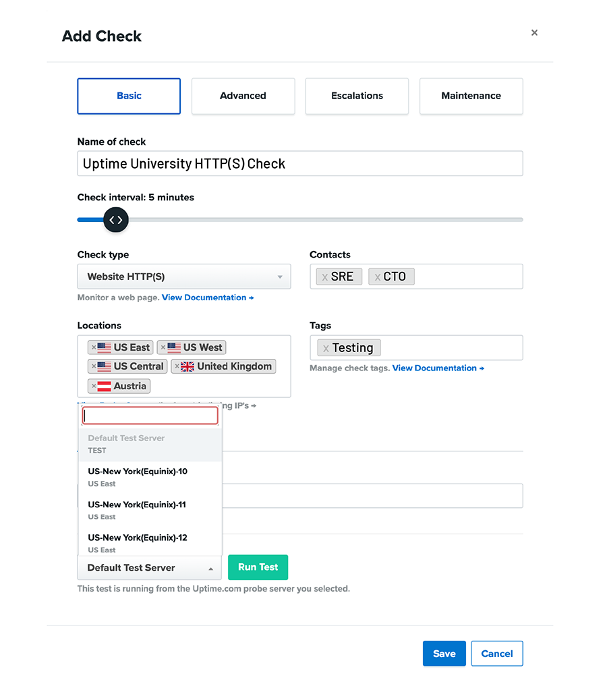Open the Check type dropdown

tap(183, 277)
